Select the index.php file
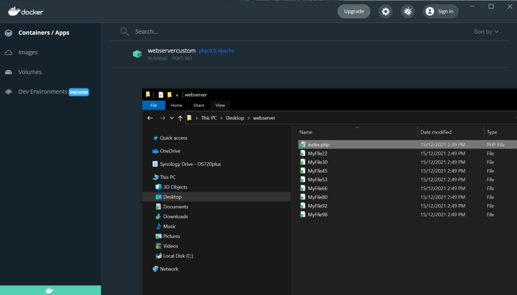The image size is (517, 295). pyautogui.click(x=407, y=144)
